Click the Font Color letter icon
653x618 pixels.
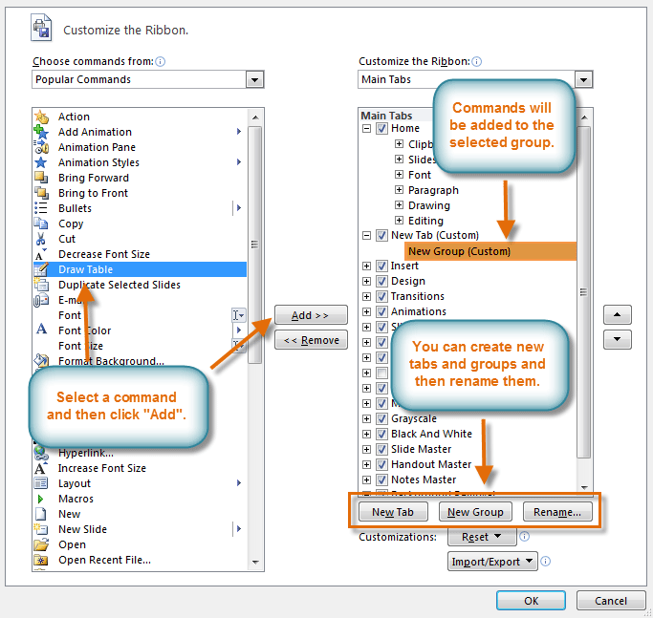pyautogui.click(x=41, y=330)
